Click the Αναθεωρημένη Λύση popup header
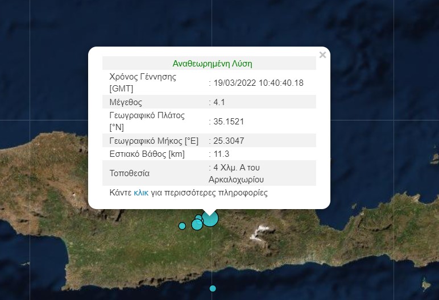439x300 pixels. point(212,63)
